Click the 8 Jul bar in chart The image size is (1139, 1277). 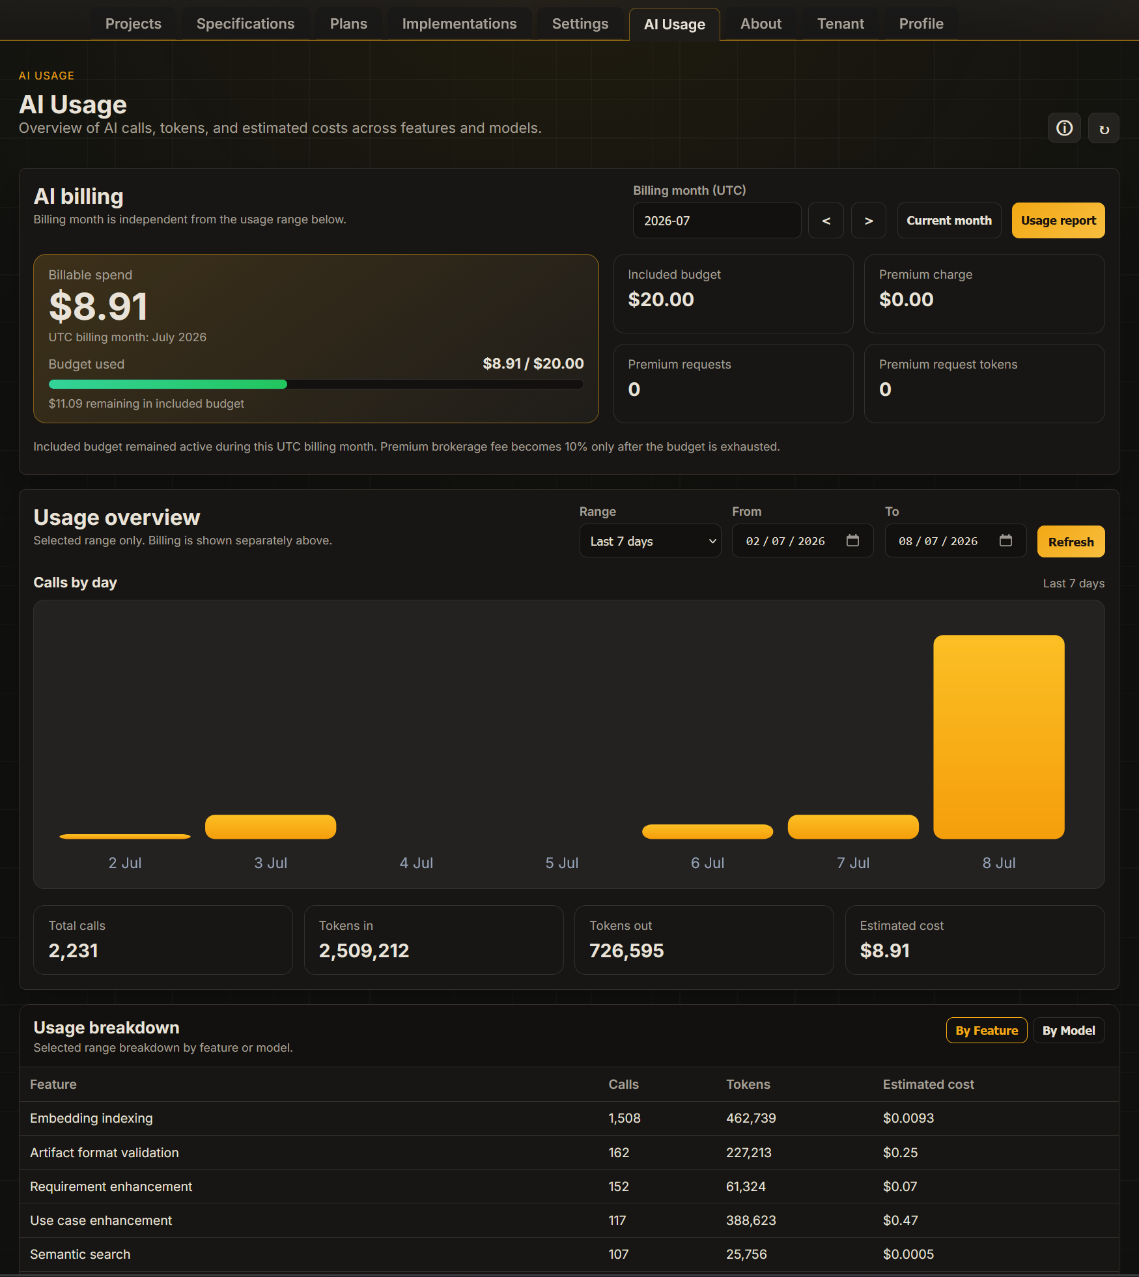pos(998,737)
